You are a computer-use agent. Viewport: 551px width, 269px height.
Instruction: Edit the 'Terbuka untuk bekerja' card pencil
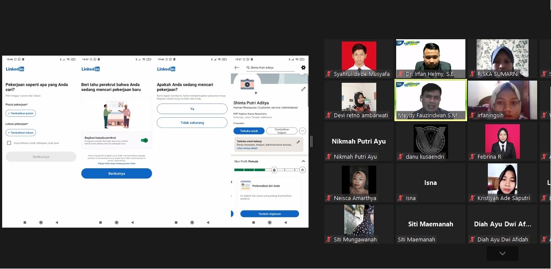(298, 142)
